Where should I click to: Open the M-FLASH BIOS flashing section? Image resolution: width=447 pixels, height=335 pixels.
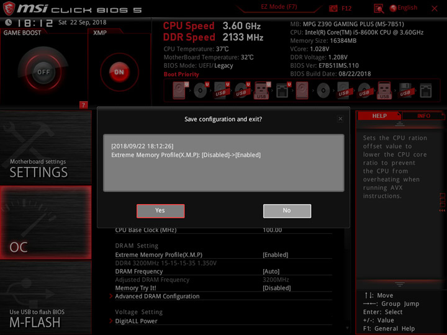(45, 298)
